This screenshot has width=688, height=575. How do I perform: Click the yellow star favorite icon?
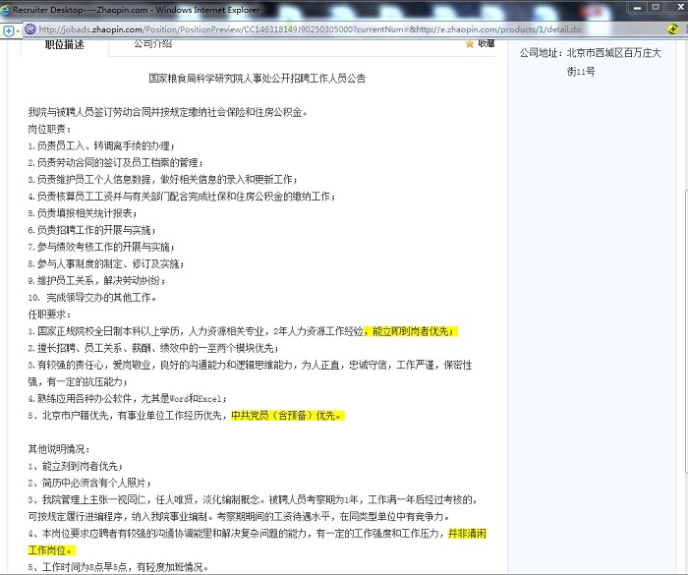click(470, 45)
